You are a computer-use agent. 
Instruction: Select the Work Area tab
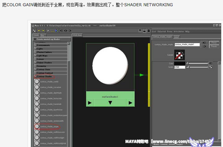click(x=77, y=35)
